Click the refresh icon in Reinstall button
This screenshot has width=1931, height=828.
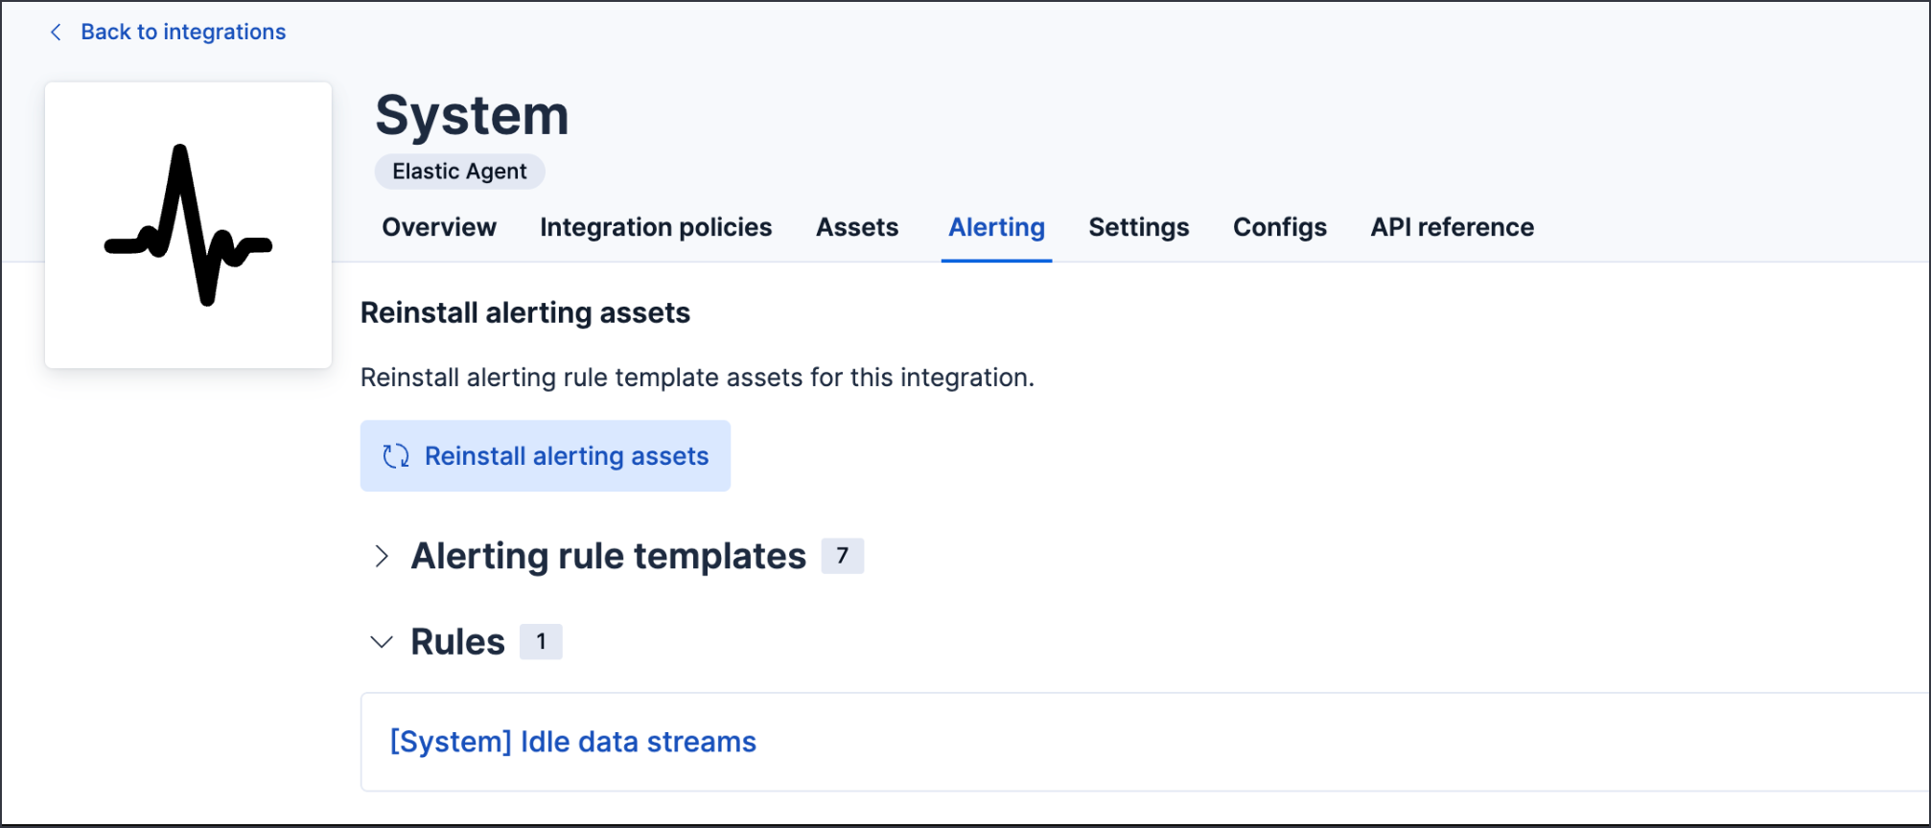[396, 456]
